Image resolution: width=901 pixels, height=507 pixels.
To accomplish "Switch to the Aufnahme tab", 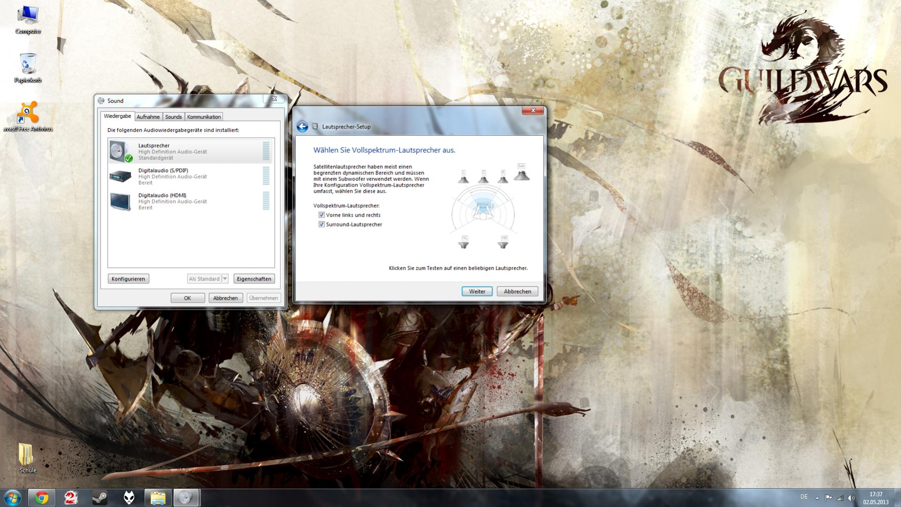I will click(148, 117).
